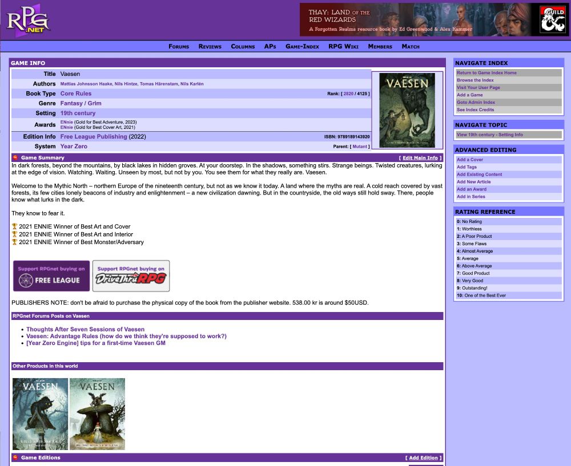
Task: Open Game-Index in the navigation
Action: point(302,47)
